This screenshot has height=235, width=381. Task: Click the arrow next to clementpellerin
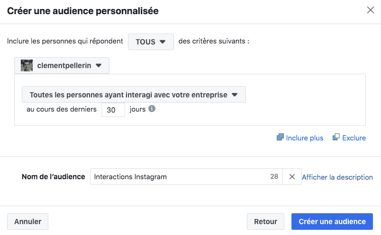[99, 66]
